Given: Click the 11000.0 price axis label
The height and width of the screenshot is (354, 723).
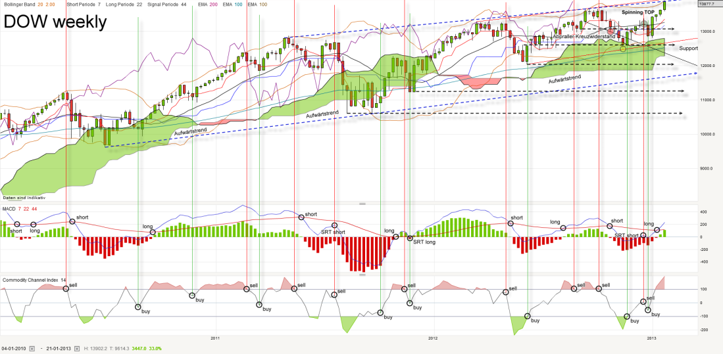Looking at the screenshot, I should coord(709,100).
